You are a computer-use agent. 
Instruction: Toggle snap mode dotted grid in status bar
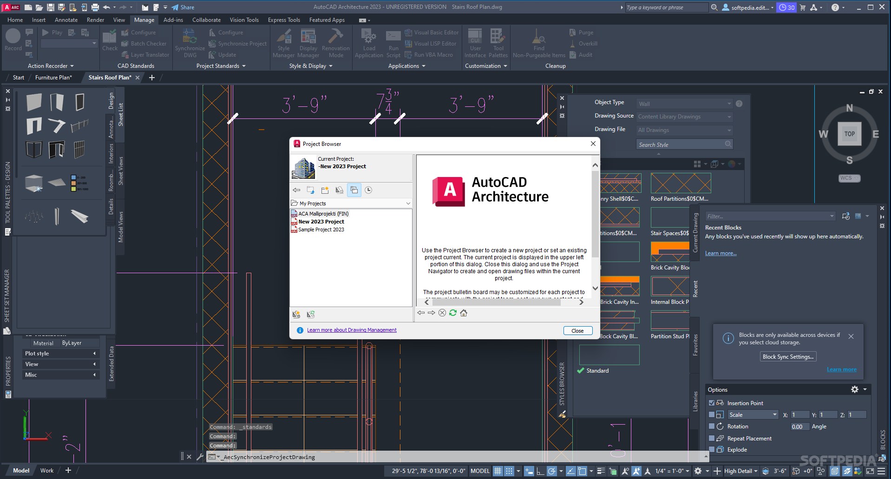pyautogui.click(x=509, y=471)
